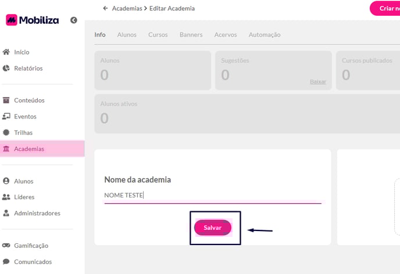Open Administradores user-tie icon
400x274 pixels.
(6, 213)
